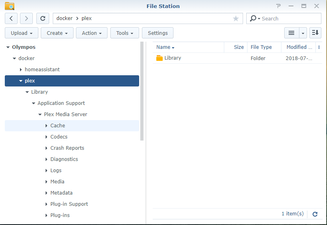Click the File Station folder logo icon

click(10, 6)
